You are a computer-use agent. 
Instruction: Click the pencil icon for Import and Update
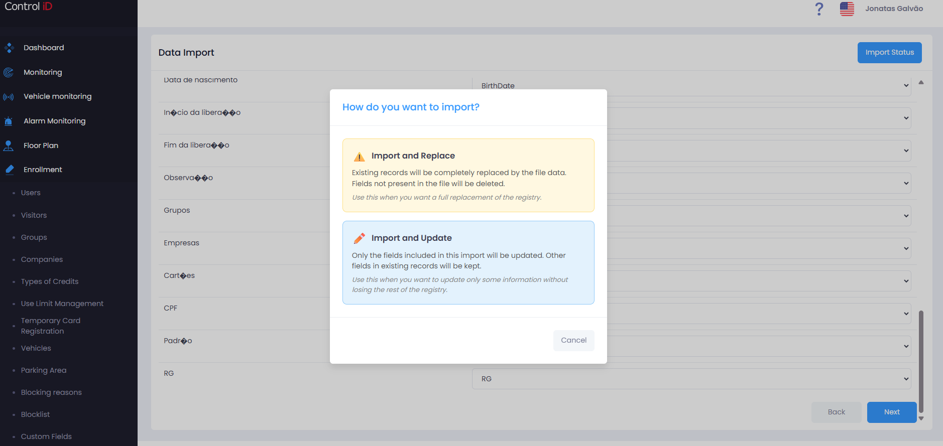(x=359, y=238)
